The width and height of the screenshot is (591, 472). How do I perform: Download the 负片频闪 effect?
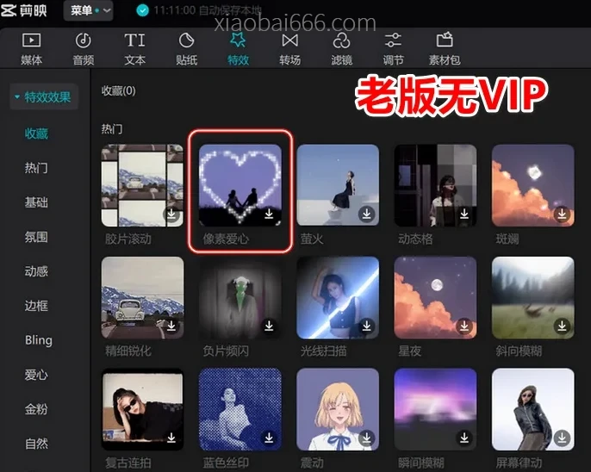coord(269,326)
